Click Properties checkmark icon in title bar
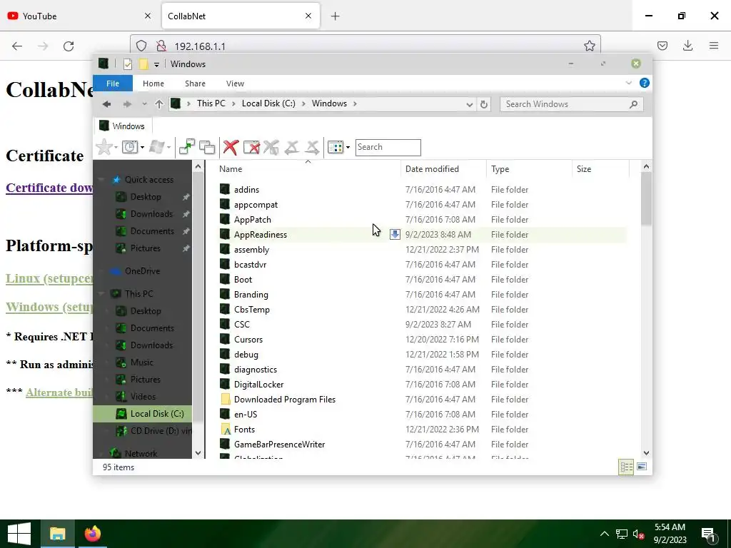The image size is (731, 548). 127,64
